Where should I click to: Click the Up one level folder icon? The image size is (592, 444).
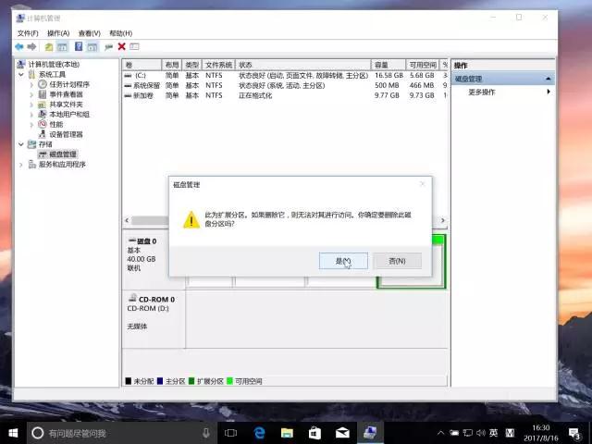click(49, 47)
